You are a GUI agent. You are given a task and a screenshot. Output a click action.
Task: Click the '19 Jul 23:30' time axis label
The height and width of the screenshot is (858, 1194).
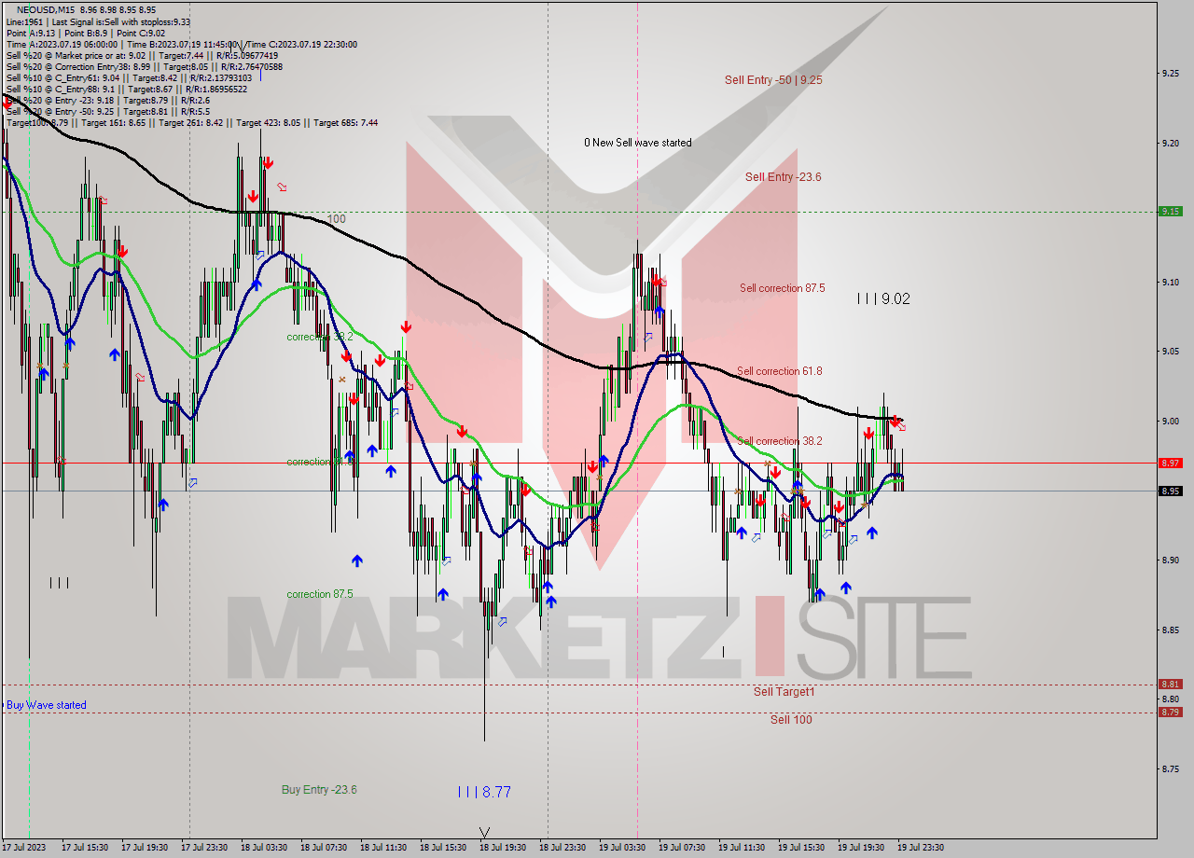921,848
